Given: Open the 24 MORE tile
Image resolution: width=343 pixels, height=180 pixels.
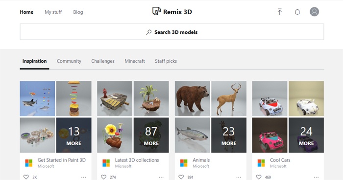Looking at the screenshot, I should (x=306, y=135).
